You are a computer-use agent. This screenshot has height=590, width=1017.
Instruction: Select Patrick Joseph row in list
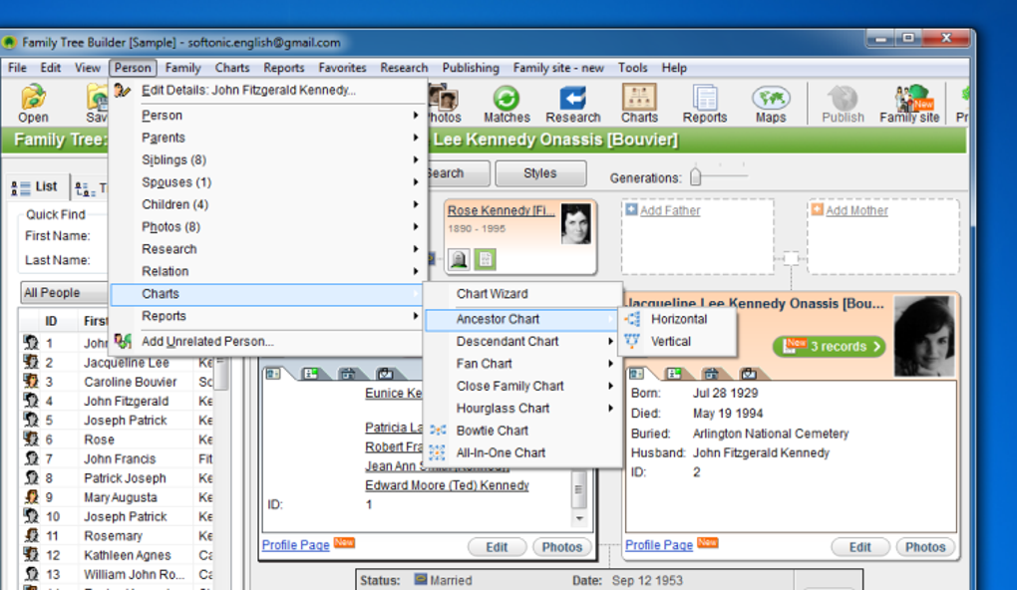[x=117, y=477]
